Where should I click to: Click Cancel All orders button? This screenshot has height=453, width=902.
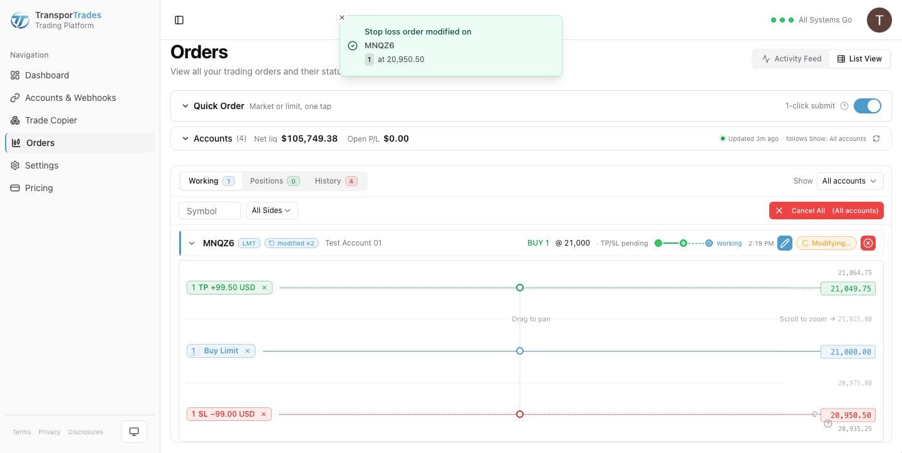826,211
